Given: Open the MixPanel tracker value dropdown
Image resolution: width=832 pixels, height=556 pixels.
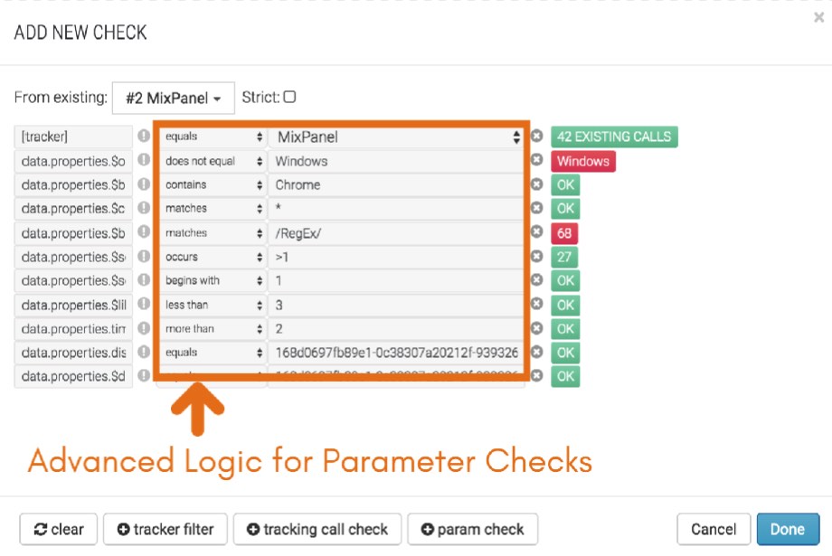Looking at the screenshot, I should (x=396, y=137).
